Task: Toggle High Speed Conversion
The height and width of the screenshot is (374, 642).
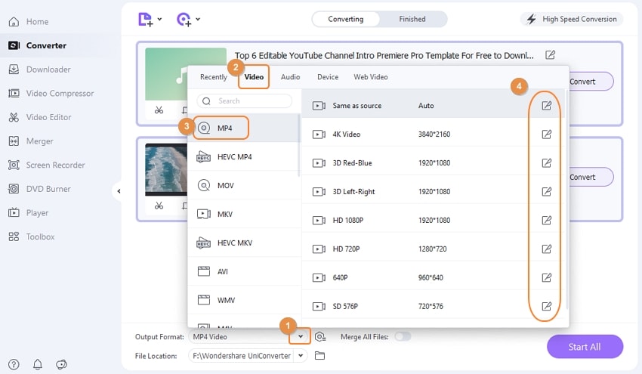Action: pyautogui.click(x=572, y=19)
